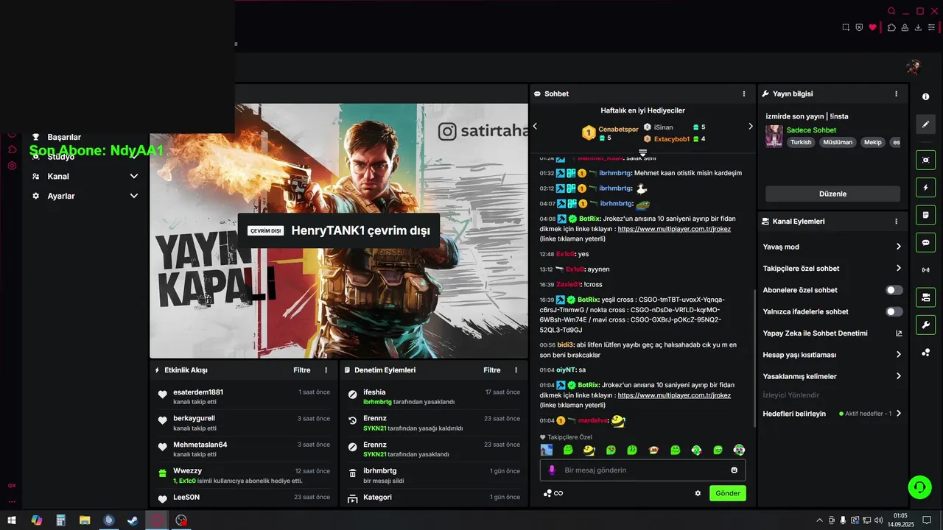Click the Düzenle button

coord(832,194)
